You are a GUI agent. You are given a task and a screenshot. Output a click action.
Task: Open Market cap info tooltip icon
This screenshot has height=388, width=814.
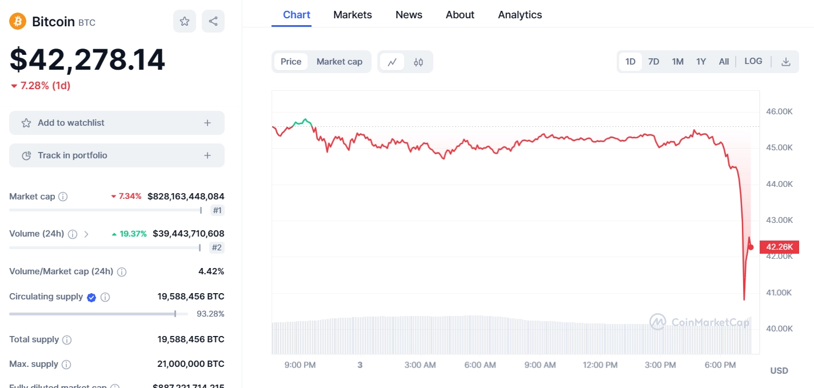[63, 197]
